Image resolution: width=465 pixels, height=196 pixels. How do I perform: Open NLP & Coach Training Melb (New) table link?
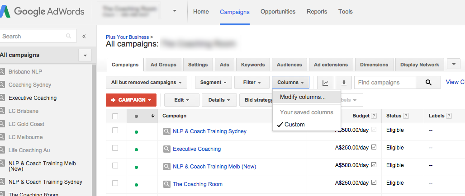pos(214,166)
